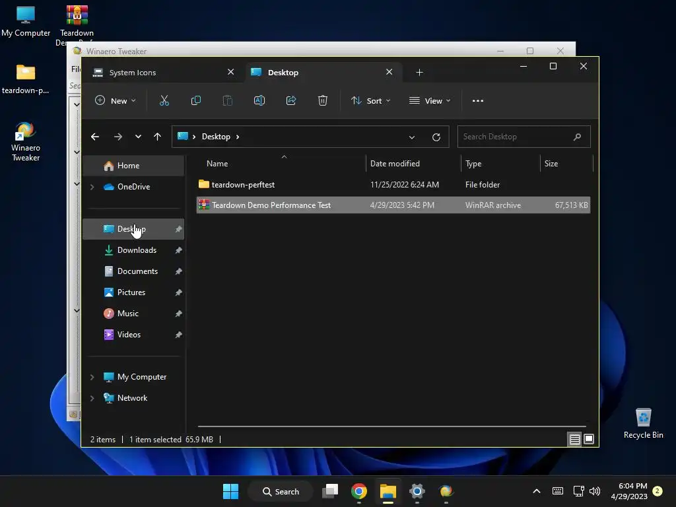Image resolution: width=676 pixels, height=507 pixels.
Task: Open the New dropdown menu
Action: tap(116, 101)
